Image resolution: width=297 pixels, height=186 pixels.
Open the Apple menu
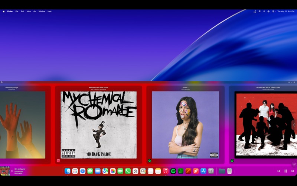click(x=4, y=12)
